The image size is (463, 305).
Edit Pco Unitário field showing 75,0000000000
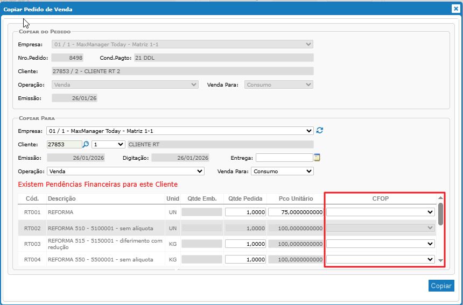click(x=296, y=212)
